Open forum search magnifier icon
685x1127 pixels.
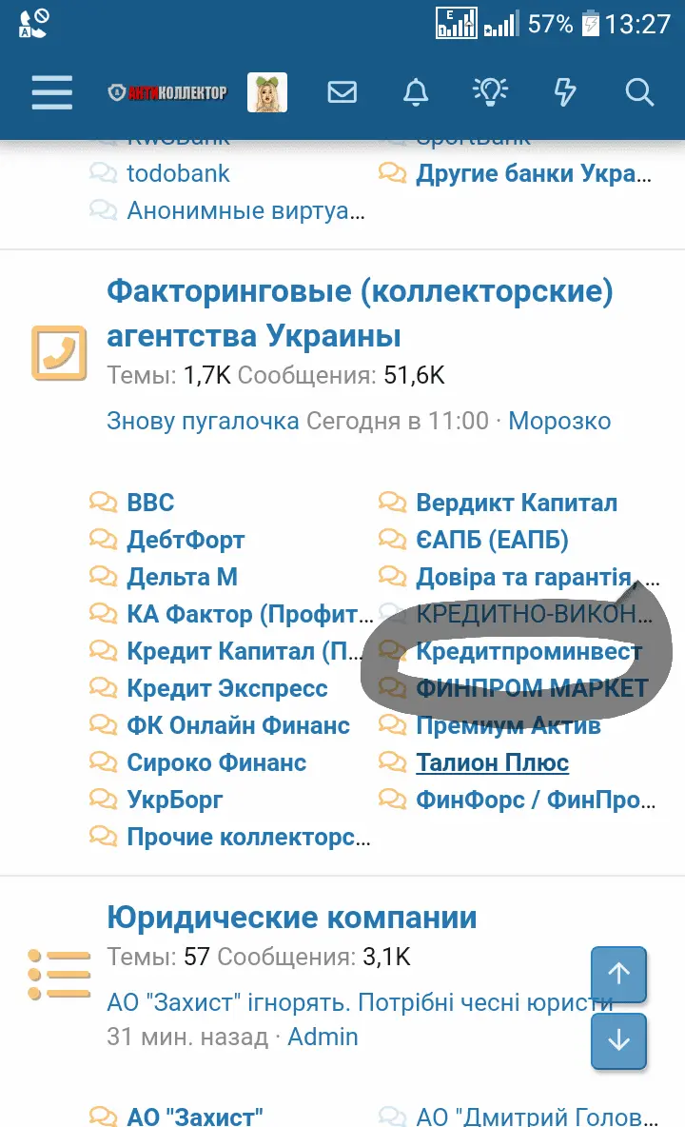tap(639, 92)
